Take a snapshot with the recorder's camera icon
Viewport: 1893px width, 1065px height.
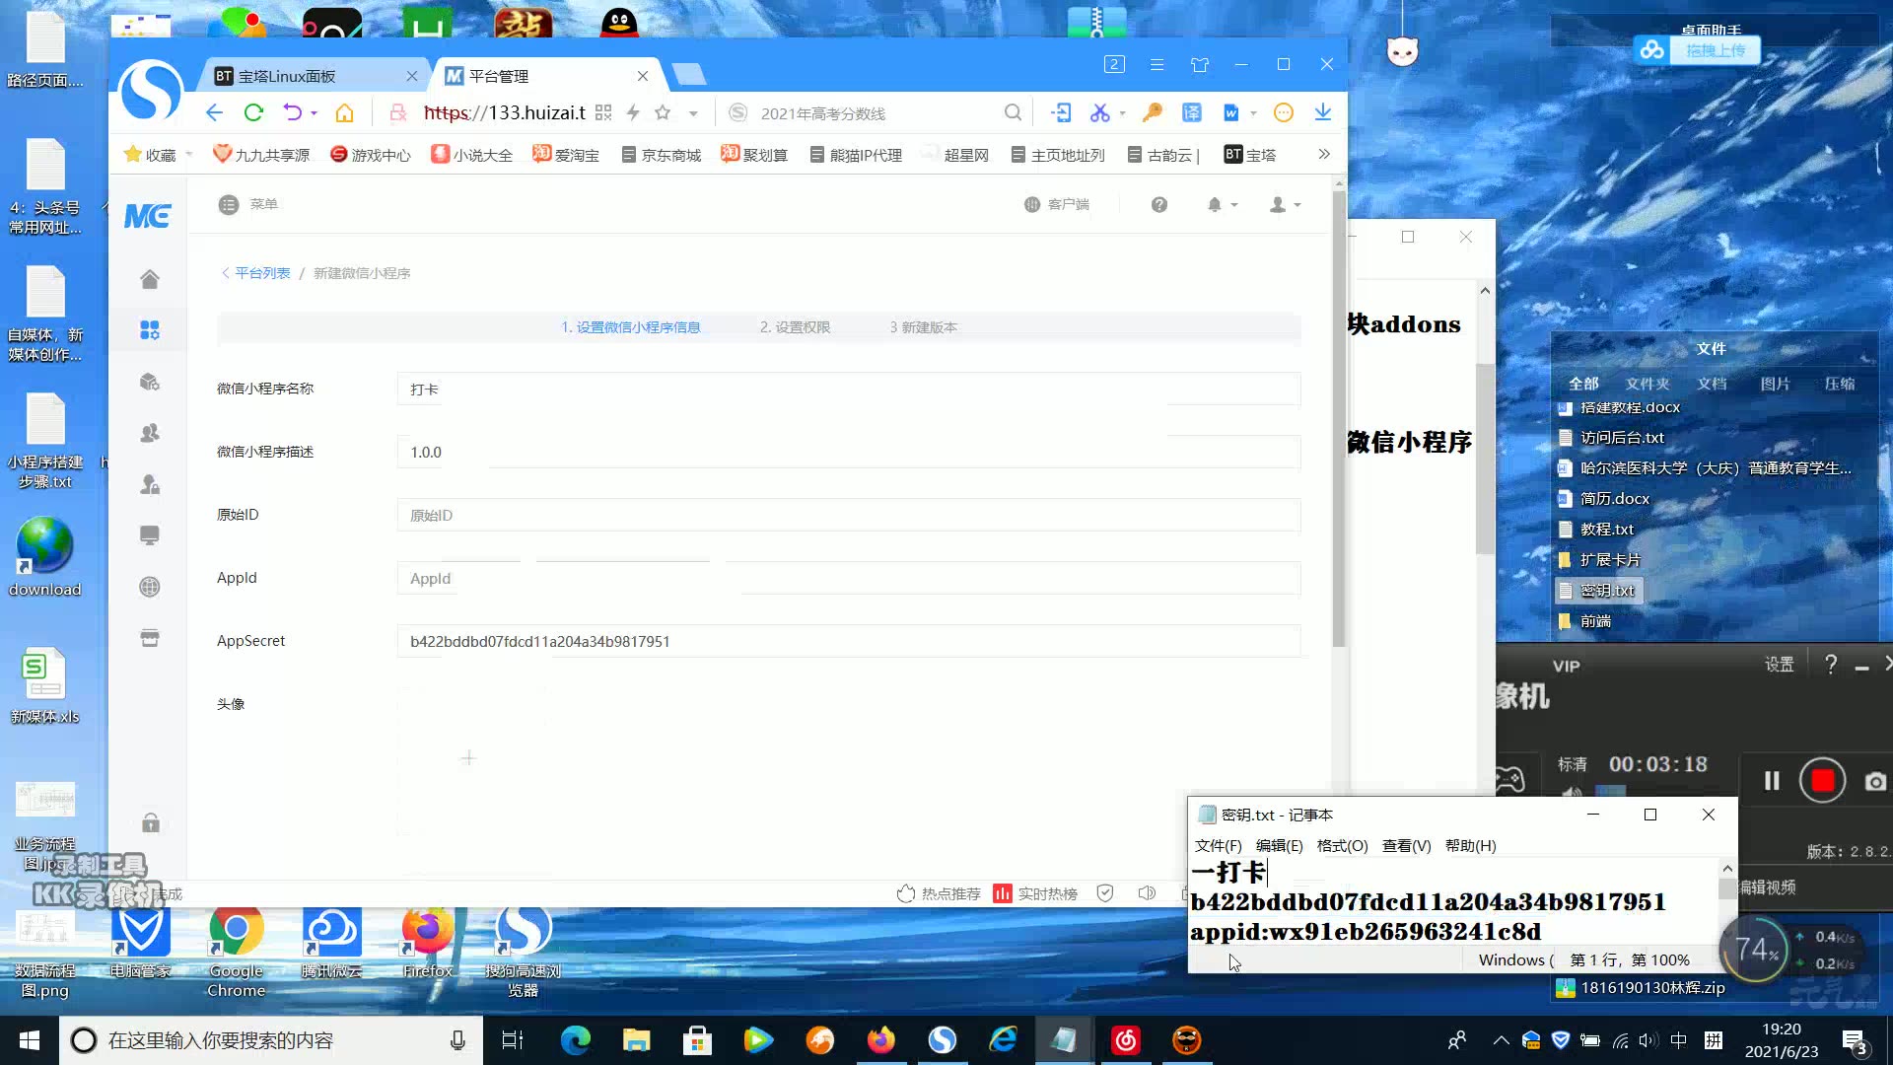point(1875,780)
